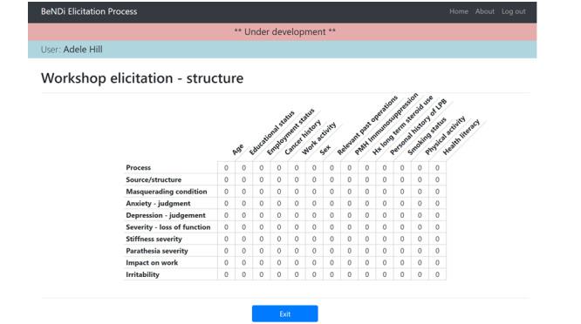
Task: Click the Age column header
Action: tap(238, 149)
